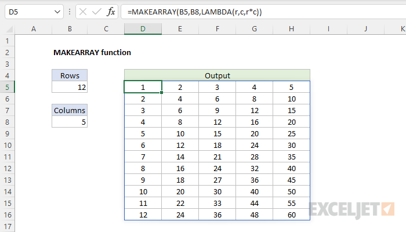406x232 pixels.
Task: Select column H header
Action: point(291,29)
